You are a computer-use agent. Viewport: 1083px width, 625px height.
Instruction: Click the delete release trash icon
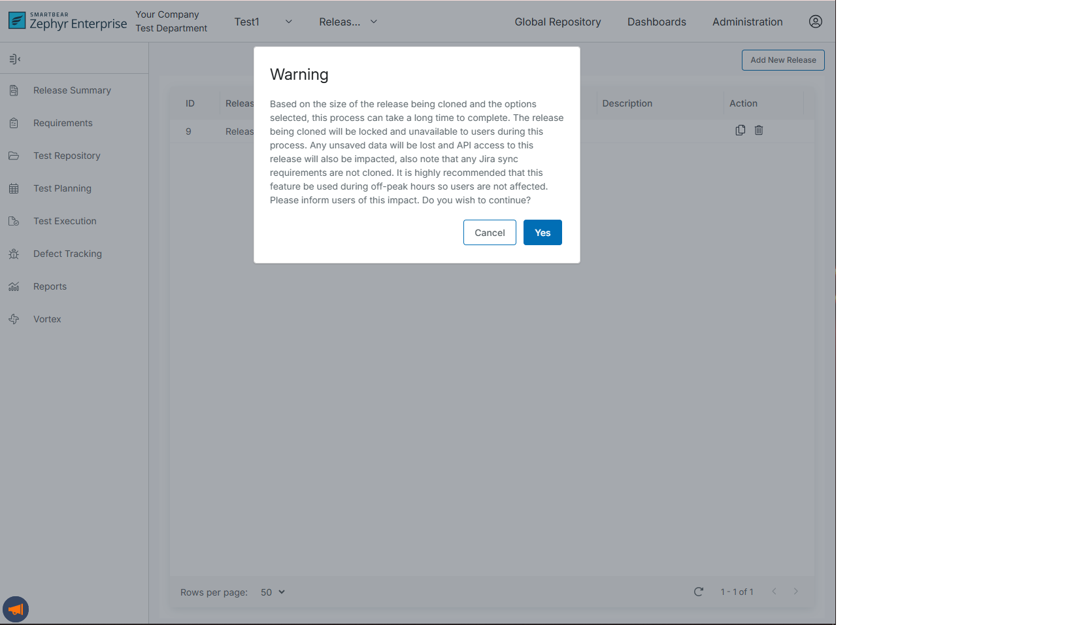(758, 130)
